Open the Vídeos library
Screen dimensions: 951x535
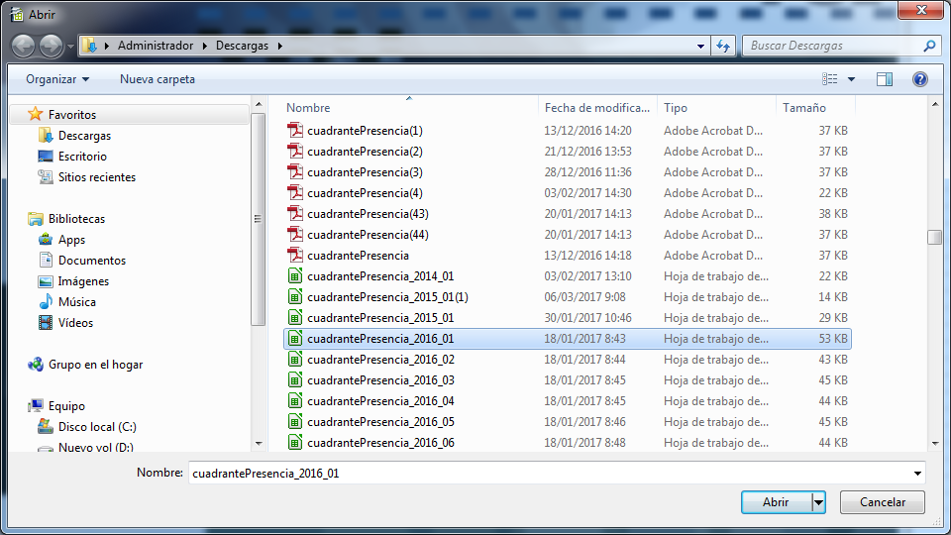coord(75,323)
